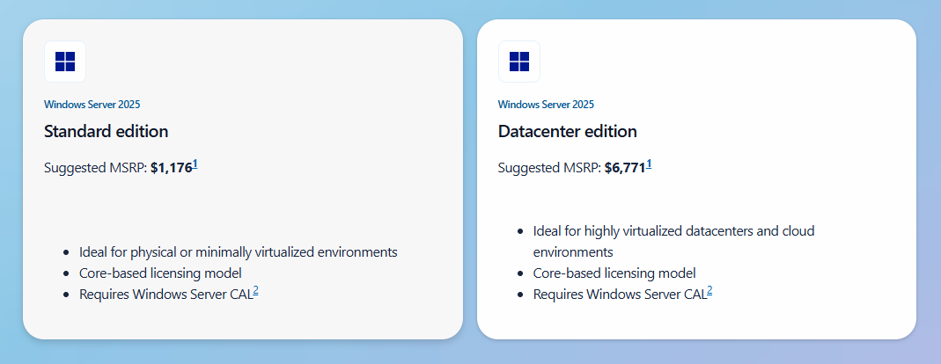Click "Requires Windows Server CAL" text in Datacenter card
This screenshot has width=941, height=364.
pyautogui.click(x=620, y=295)
